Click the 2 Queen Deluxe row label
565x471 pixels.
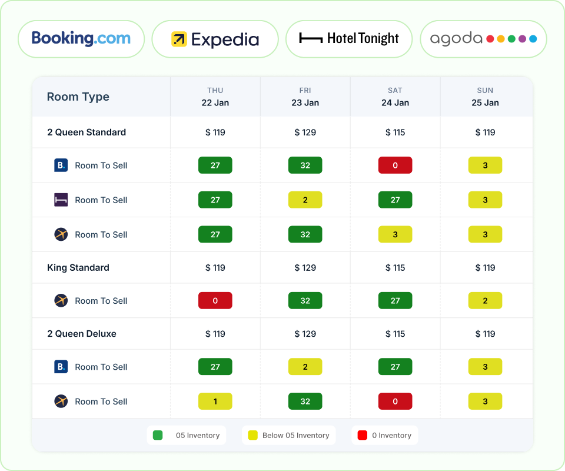[81, 334]
